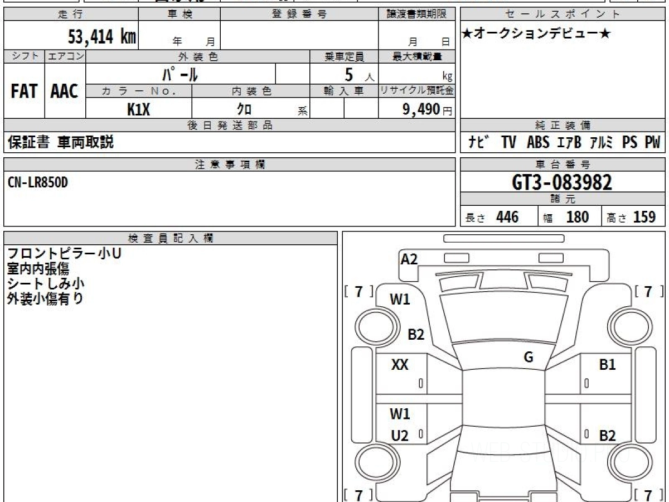Select the TV equipment item
Screen dimensions: 669x502
(508, 143)
